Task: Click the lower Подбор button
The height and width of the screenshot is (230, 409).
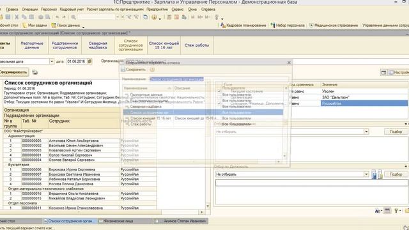Action: point(396,174)
